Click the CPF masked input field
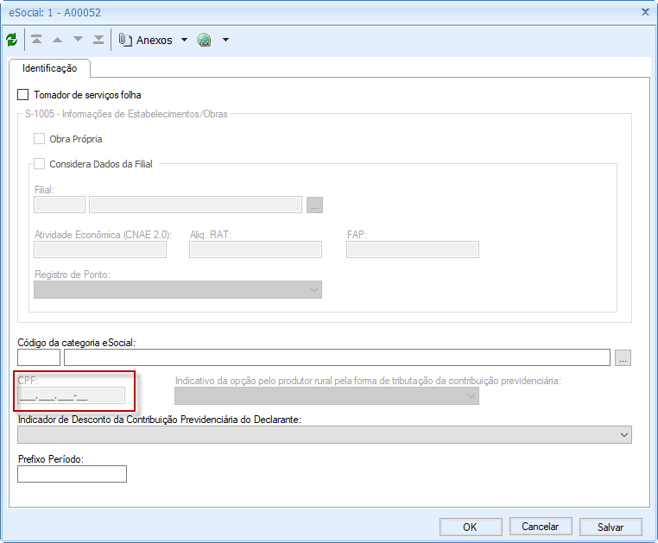 [72, 395]
